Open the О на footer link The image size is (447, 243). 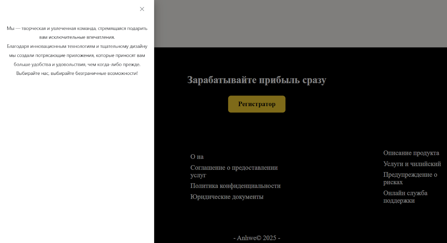click(x=197, y=157)
